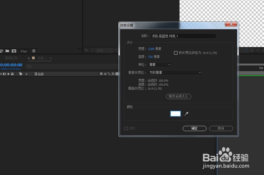The image size is (264, 175).
Task: Click the timeline layer search field
Action: [72, 66]
